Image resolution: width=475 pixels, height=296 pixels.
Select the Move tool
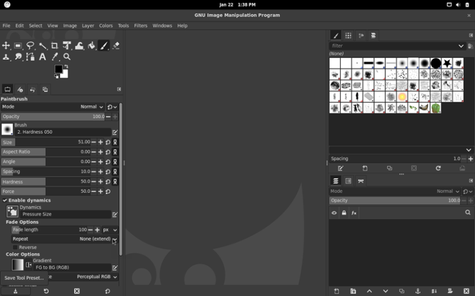click(6, 46)
